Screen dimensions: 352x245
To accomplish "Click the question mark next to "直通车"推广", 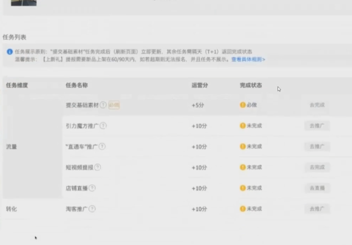I will tap(102, 147).
